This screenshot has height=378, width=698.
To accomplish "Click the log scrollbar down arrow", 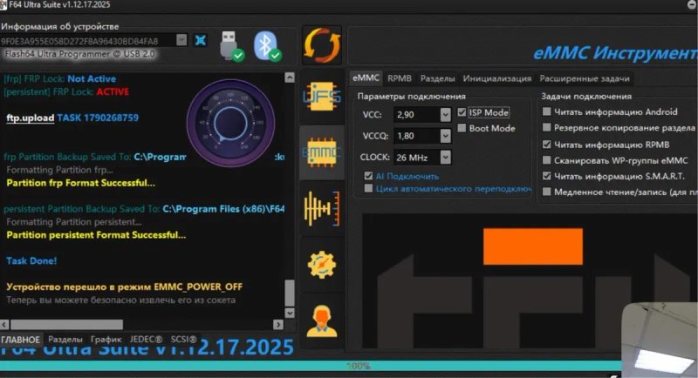I will coord(290,314).
